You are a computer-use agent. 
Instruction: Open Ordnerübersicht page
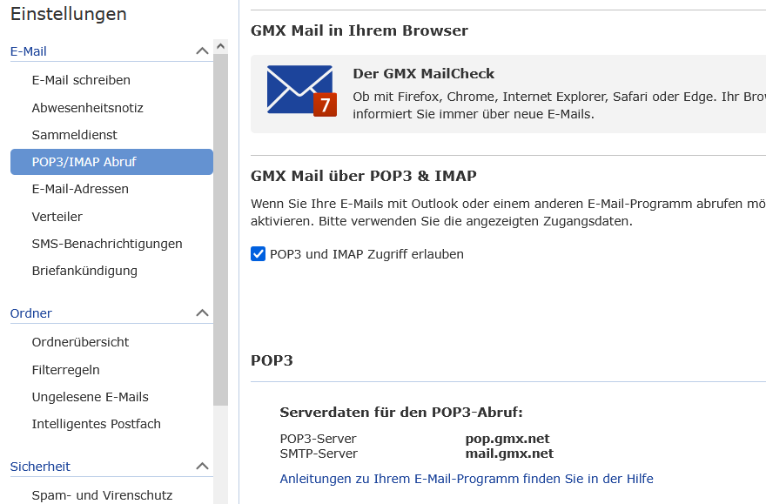tap(80, 342)
